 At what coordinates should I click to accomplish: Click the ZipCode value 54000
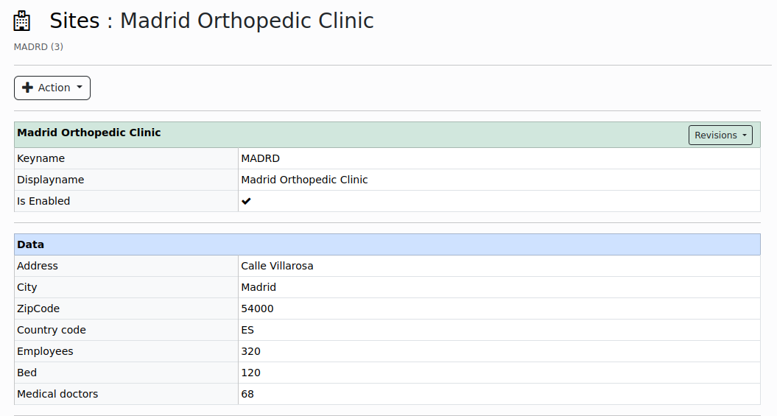[257, 309]
